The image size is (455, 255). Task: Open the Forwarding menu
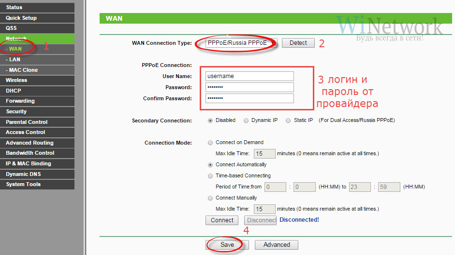tap(37, 101)
